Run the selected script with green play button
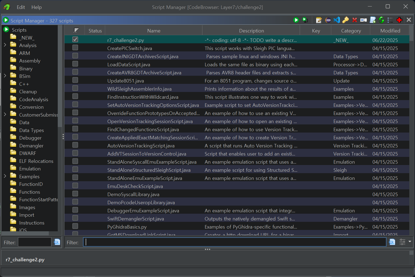This screenshot has height=277, width=415. (x=296, y=20)
